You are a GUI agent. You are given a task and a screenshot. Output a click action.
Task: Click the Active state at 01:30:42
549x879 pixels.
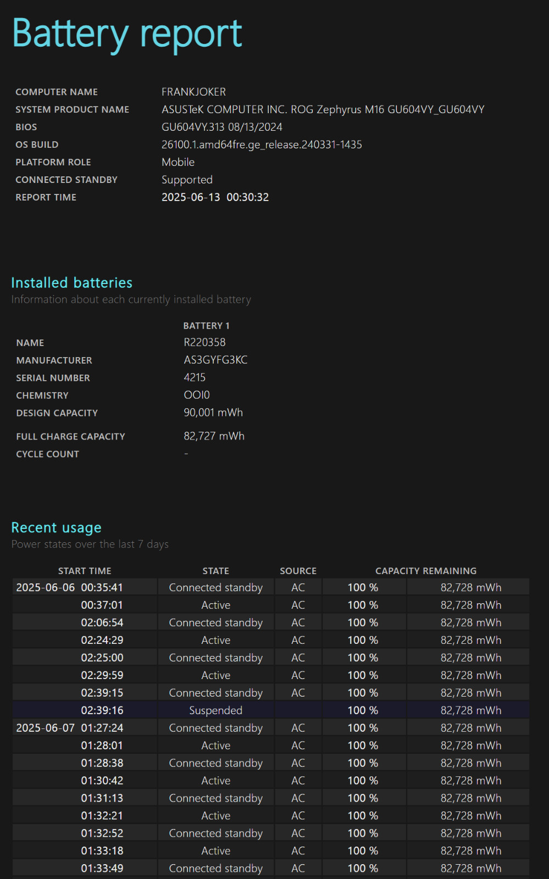point(216,781)
